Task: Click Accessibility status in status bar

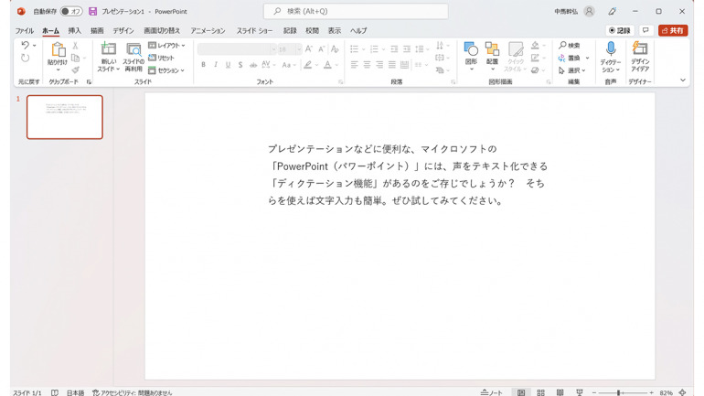Action: point(132,392)
